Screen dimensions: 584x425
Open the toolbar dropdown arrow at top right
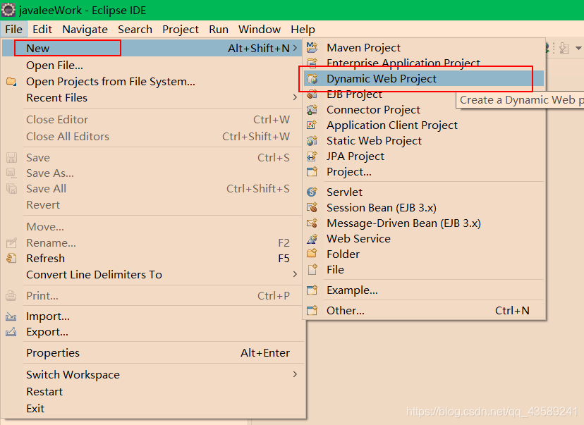[x=578, y=48]
